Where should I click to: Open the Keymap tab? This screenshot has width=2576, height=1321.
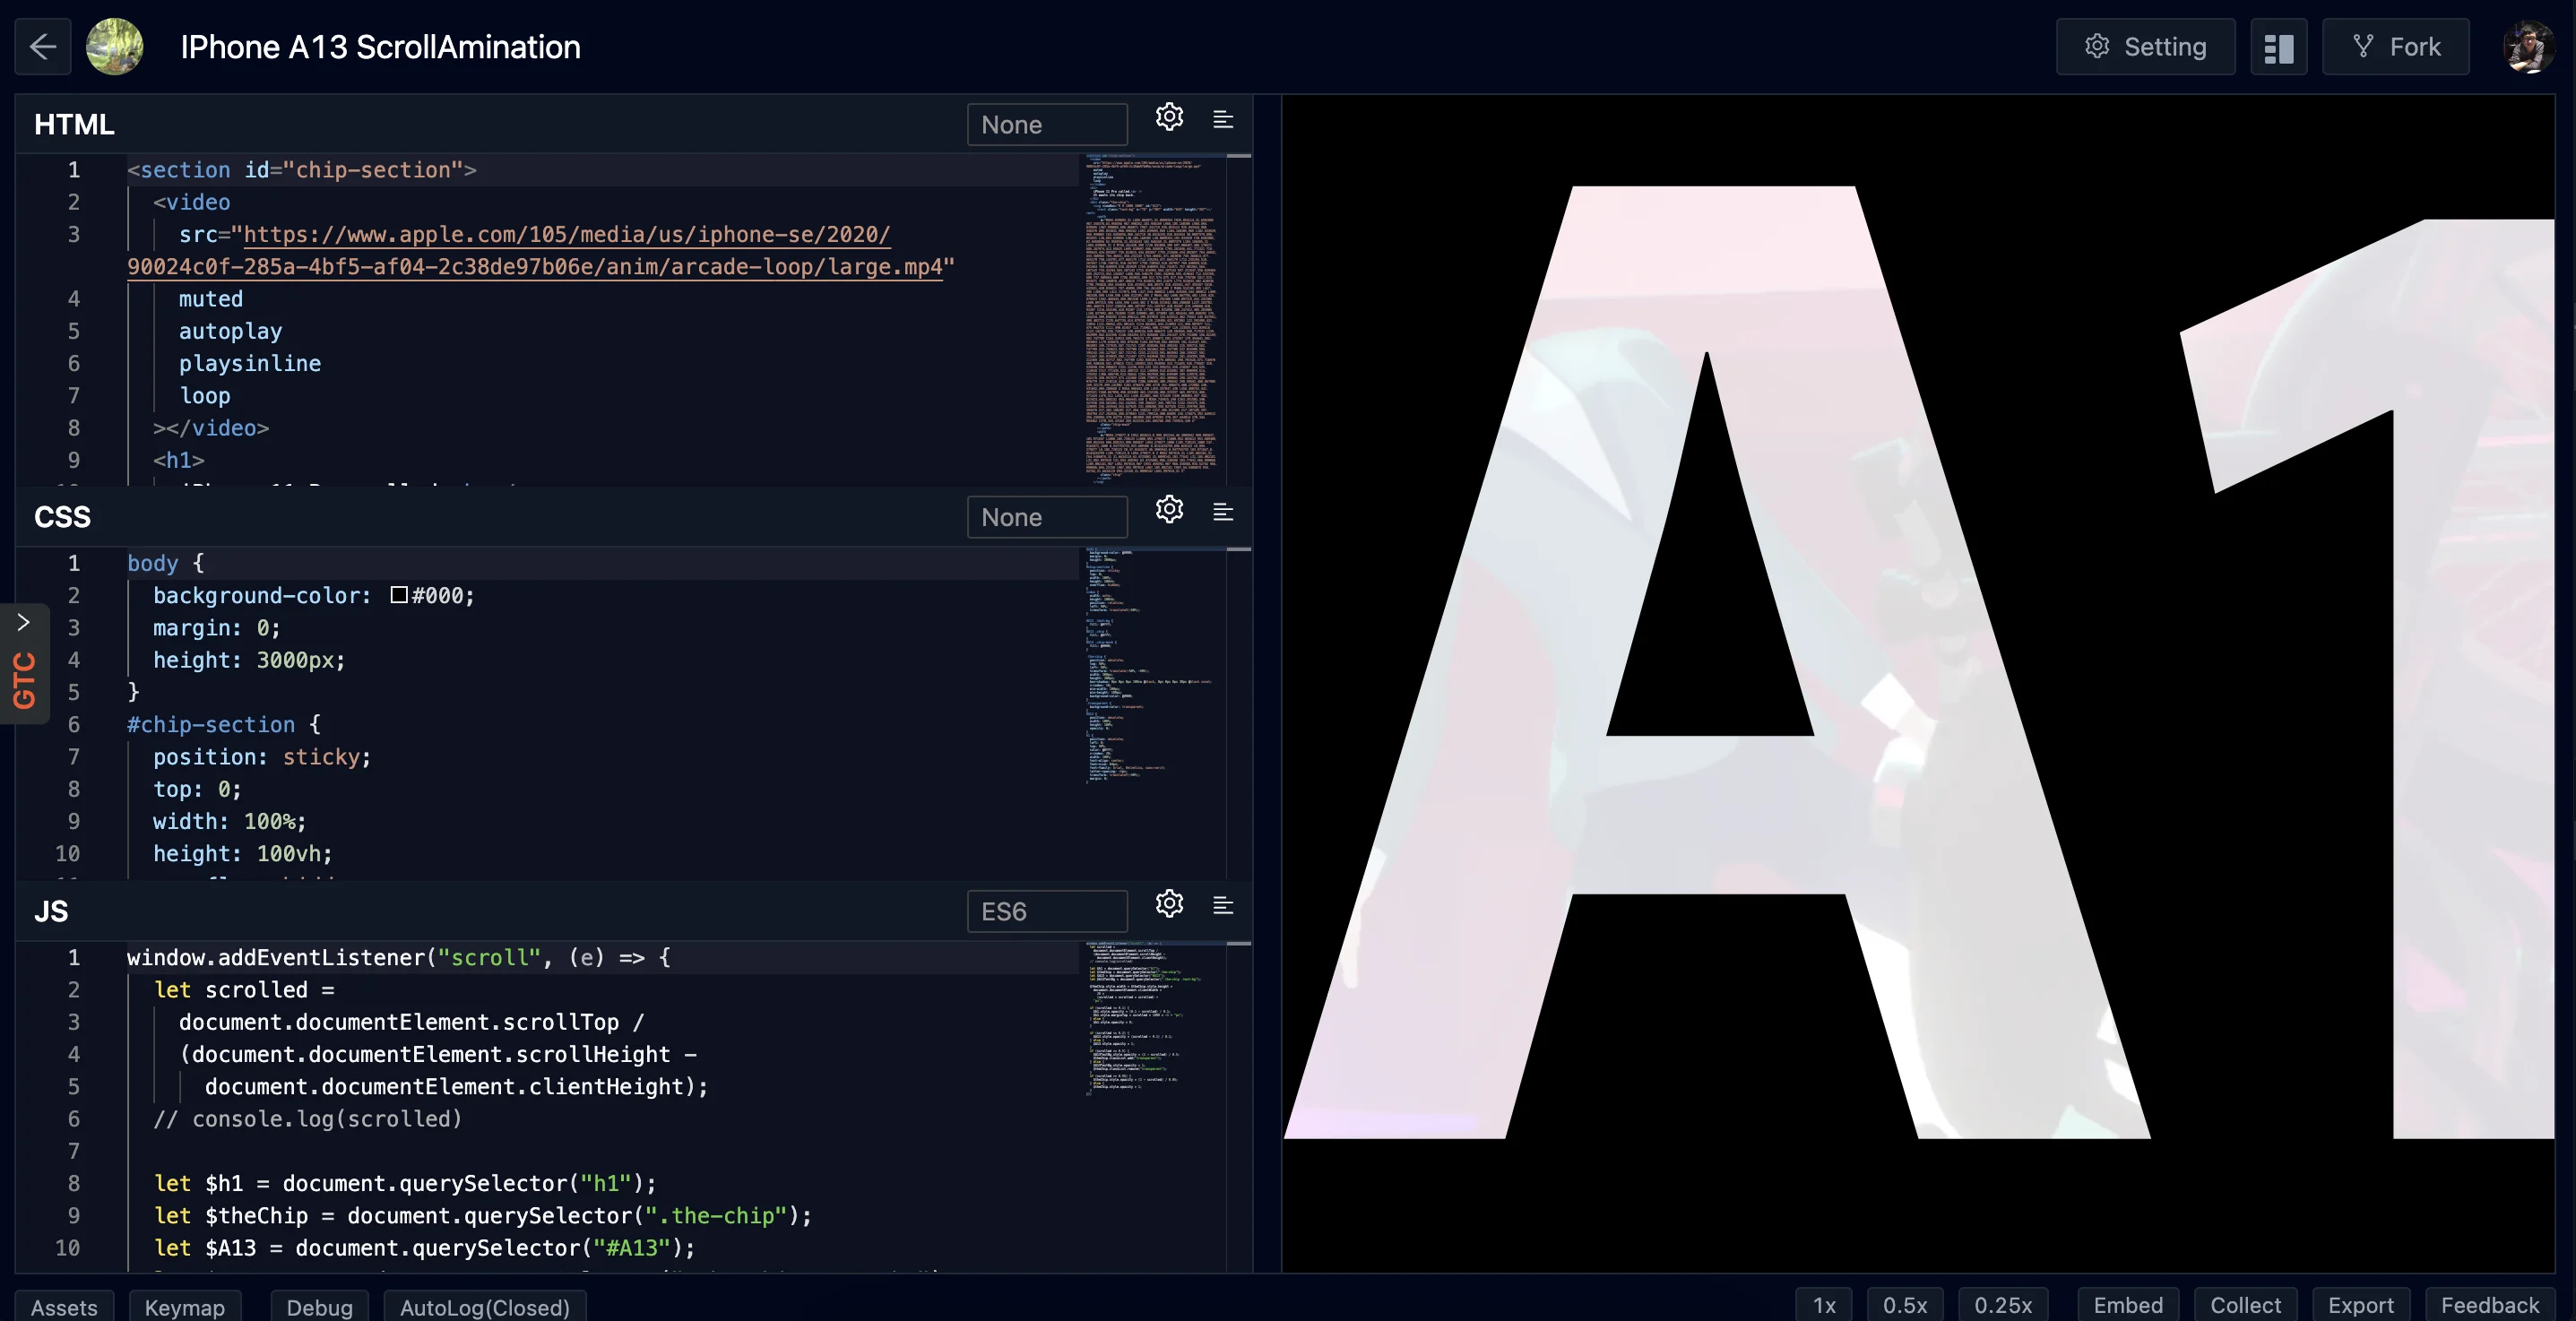(x=185, y=1306)
